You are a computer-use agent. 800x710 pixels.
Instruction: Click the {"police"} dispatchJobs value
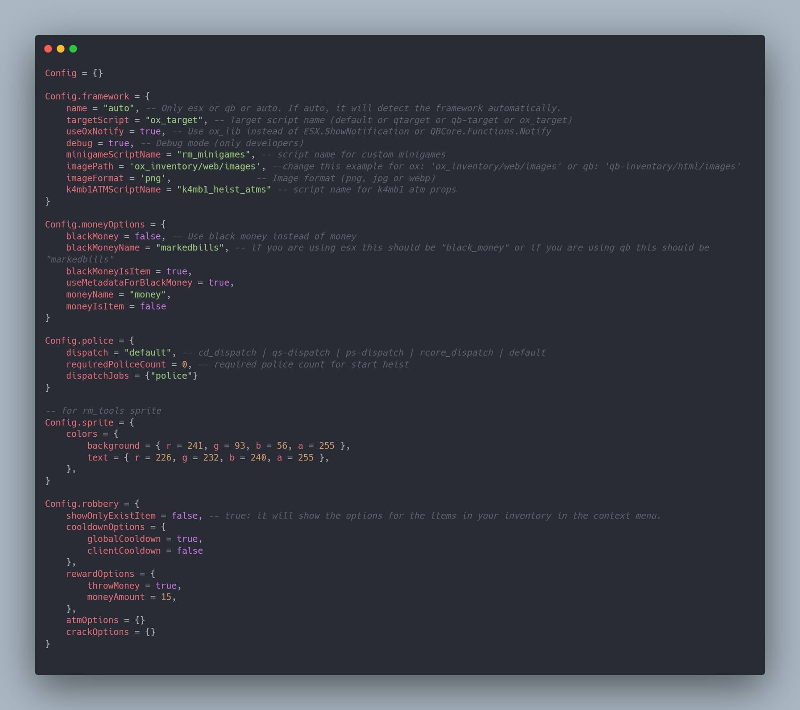(x=171, y=376)
